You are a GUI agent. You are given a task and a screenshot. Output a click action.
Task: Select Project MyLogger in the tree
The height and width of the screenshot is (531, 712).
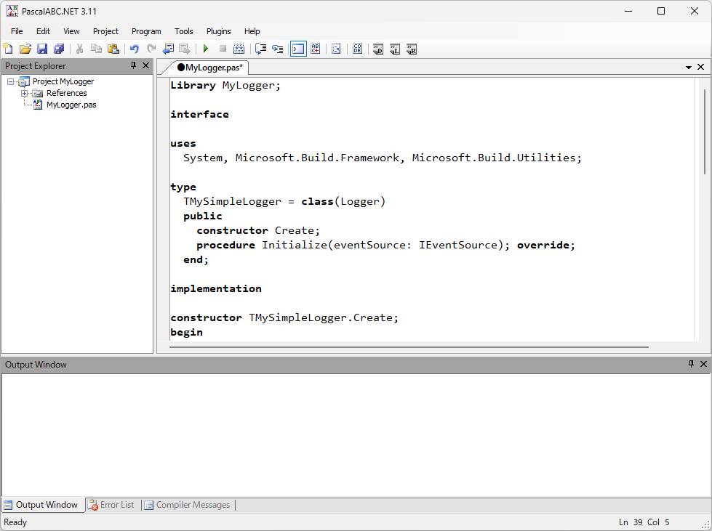pos(63,81)
